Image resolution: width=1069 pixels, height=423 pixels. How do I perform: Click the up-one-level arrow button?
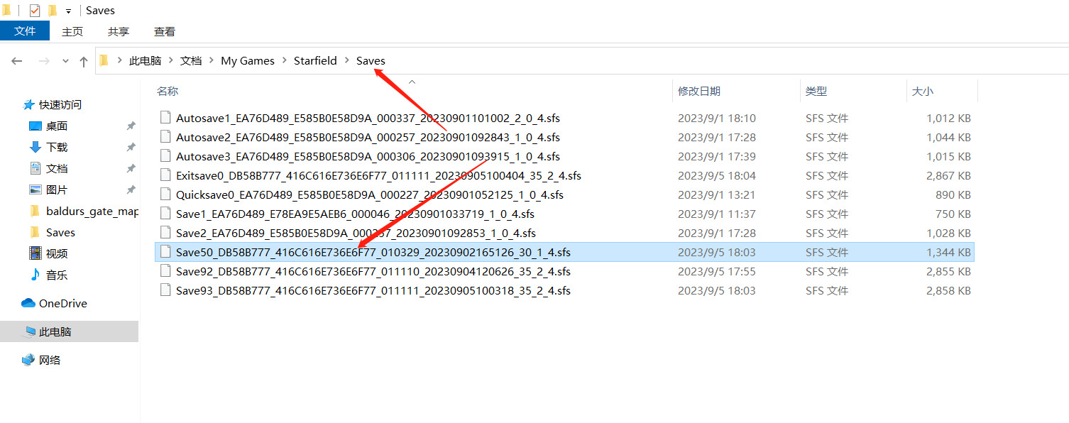tap(84, 62)
